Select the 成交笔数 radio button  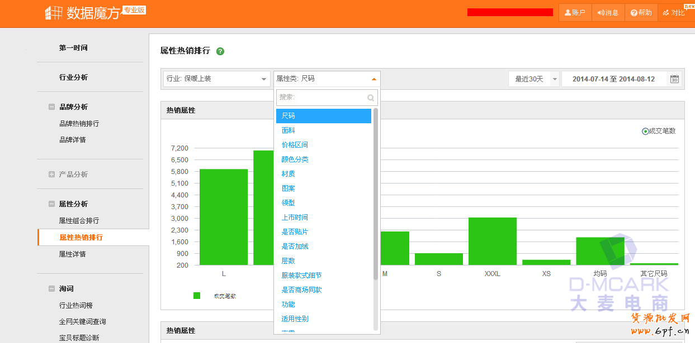pyautogui.click(x=645, y=131)
